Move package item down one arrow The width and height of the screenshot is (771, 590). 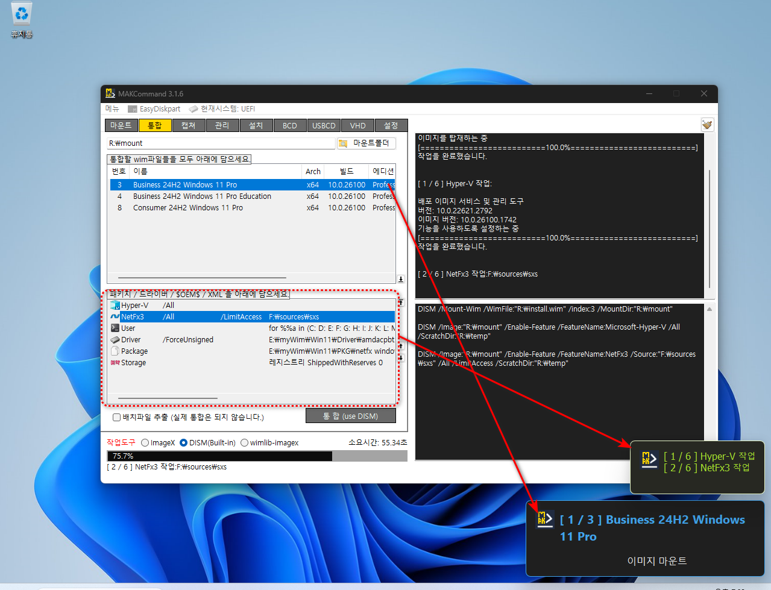(401, 358)
